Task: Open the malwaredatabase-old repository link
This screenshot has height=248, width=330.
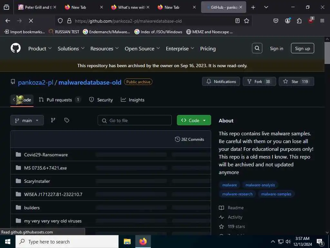Action: [x=90, y=82]
